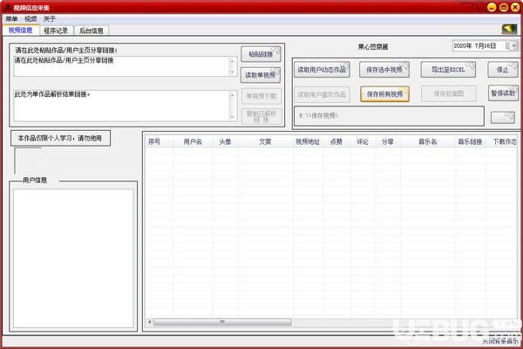
Task: Click the 粘贴链接 button
Action: (261, 54)
